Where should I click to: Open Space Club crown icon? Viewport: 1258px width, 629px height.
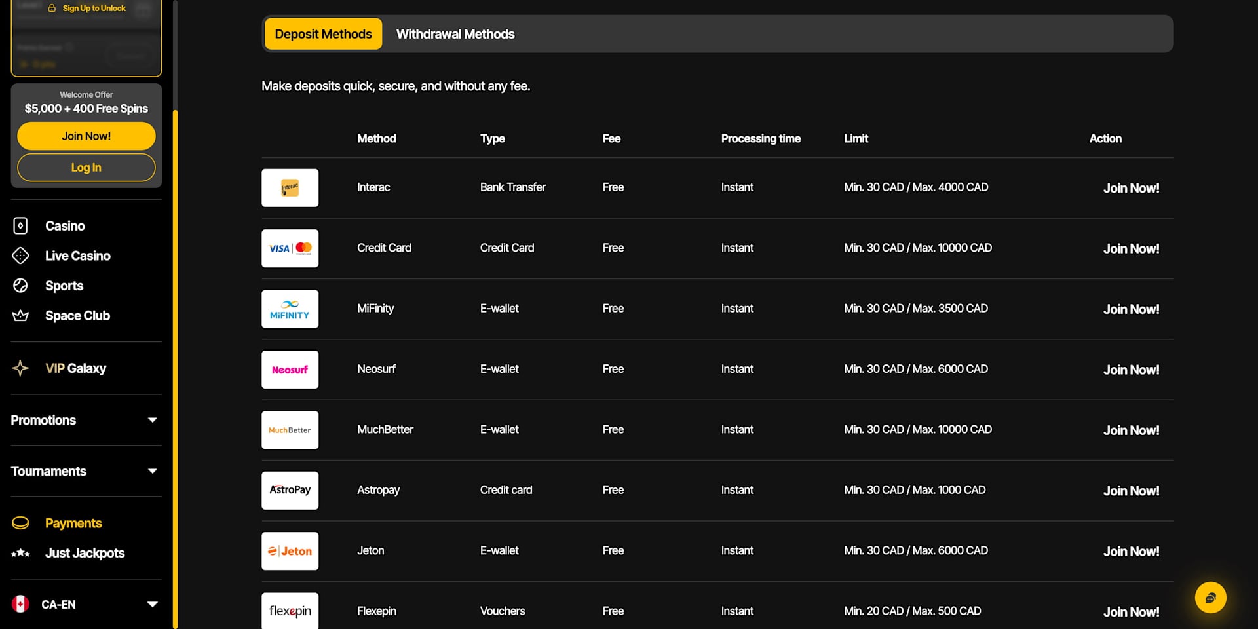20,316
